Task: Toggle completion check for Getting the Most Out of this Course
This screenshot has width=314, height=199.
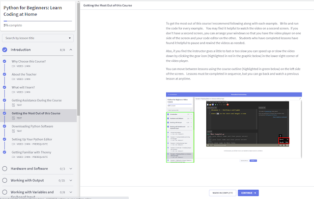Action: [4, 113]
